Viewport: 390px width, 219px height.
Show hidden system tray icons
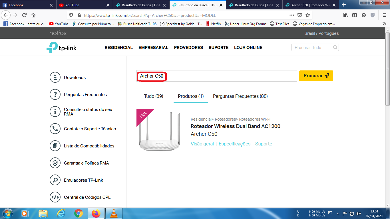338,213
